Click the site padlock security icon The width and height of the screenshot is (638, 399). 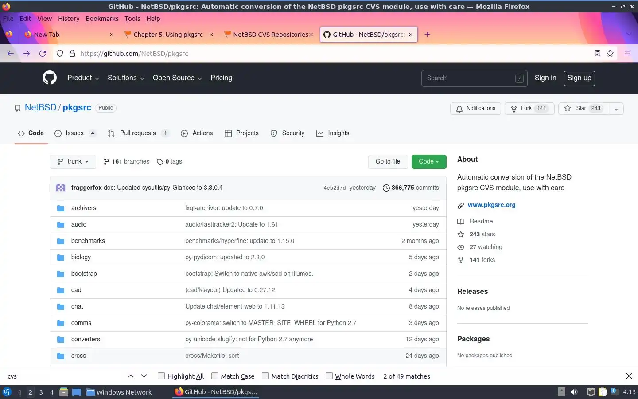72,53
